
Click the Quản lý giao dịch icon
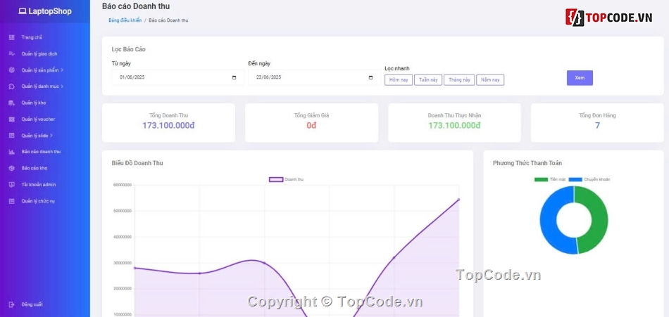coord(12,53)
